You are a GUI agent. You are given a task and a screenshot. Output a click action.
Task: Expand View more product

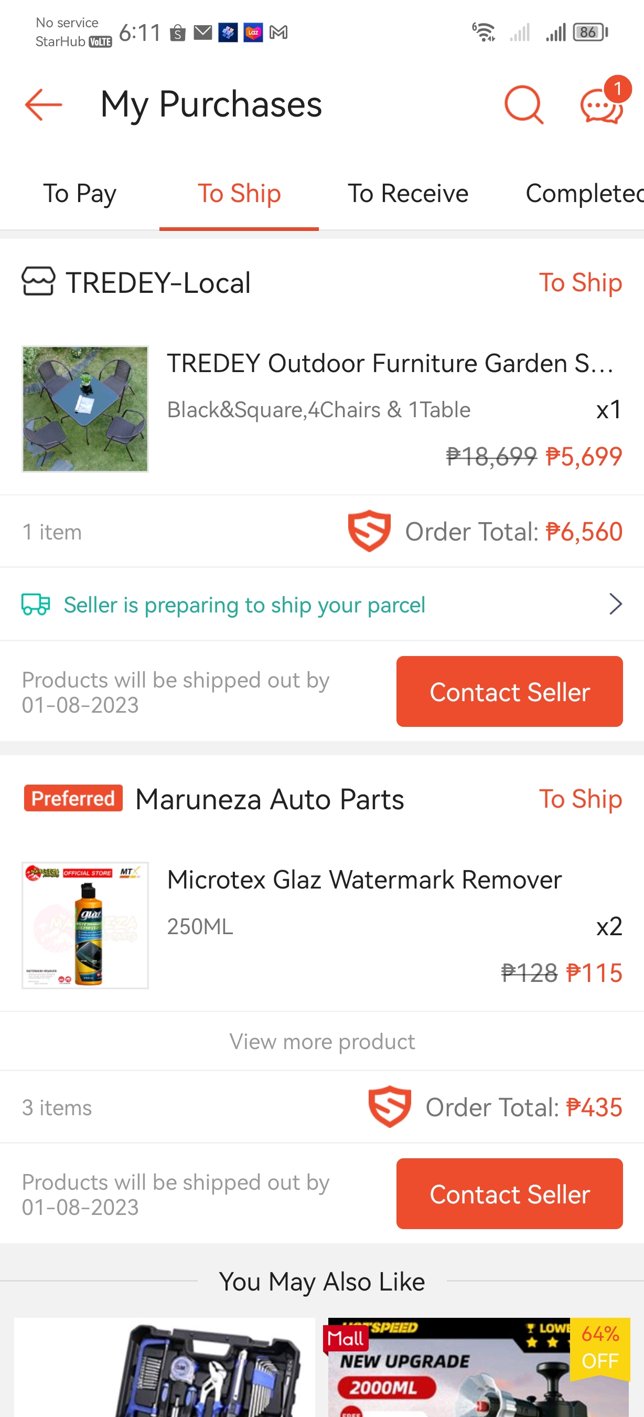[x=322, y=1041]
